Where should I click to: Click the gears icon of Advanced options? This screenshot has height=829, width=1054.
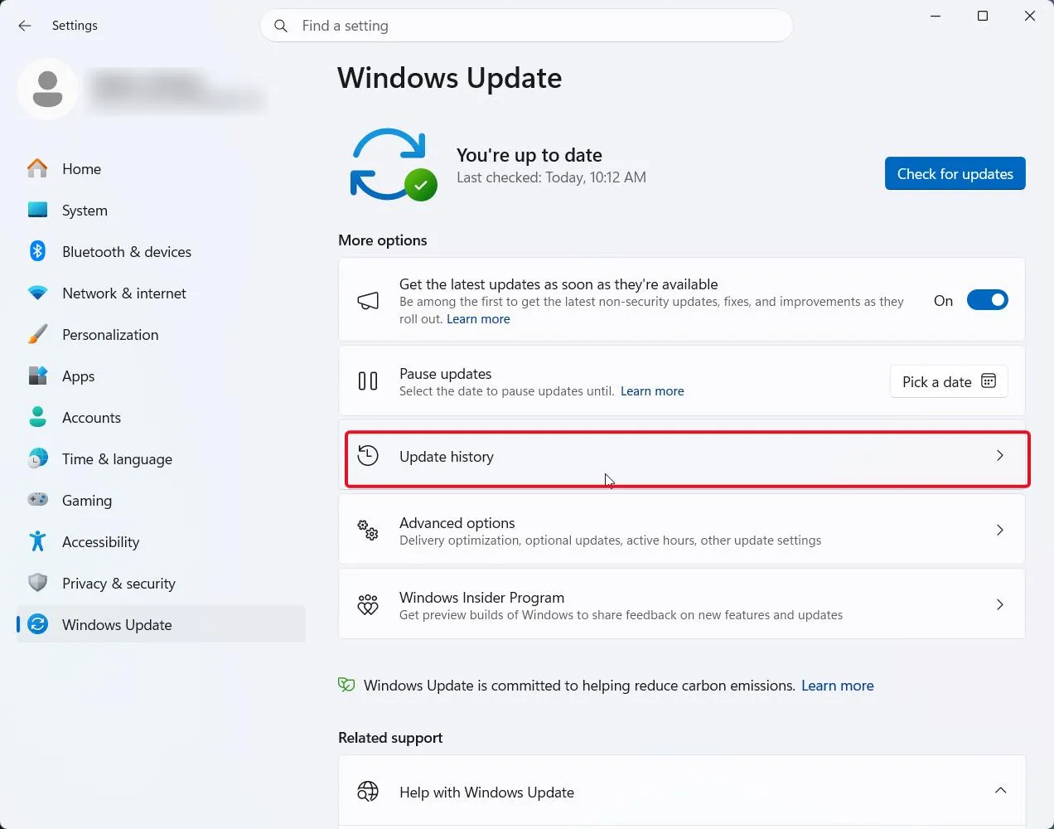[368, 530]
